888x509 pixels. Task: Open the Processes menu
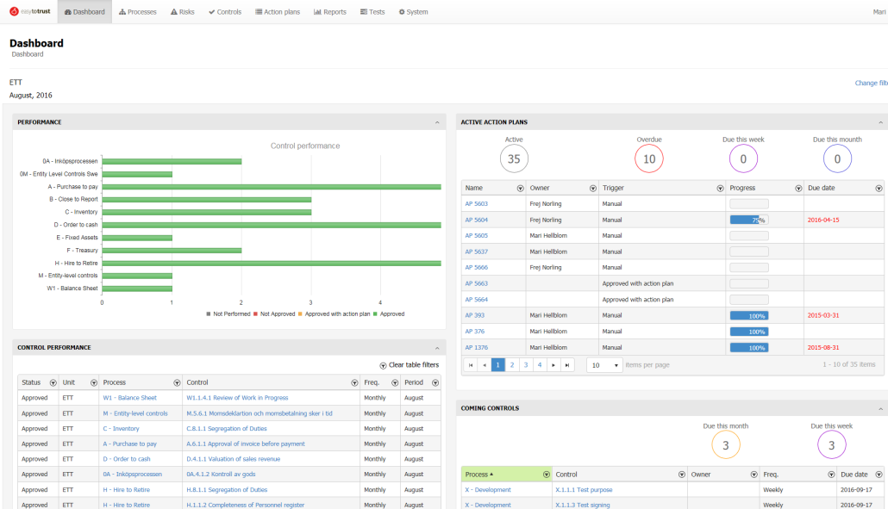(x=138, y=12)
